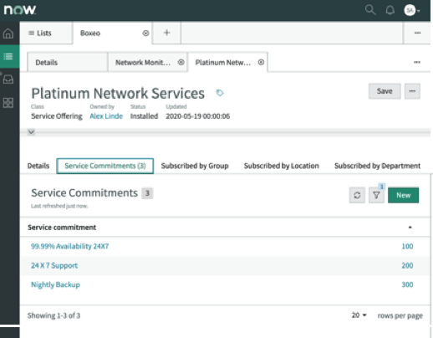Viewport: 433px width, 338px height.
Task: Open the rows per page dropdown
Action: coord(359,315)
